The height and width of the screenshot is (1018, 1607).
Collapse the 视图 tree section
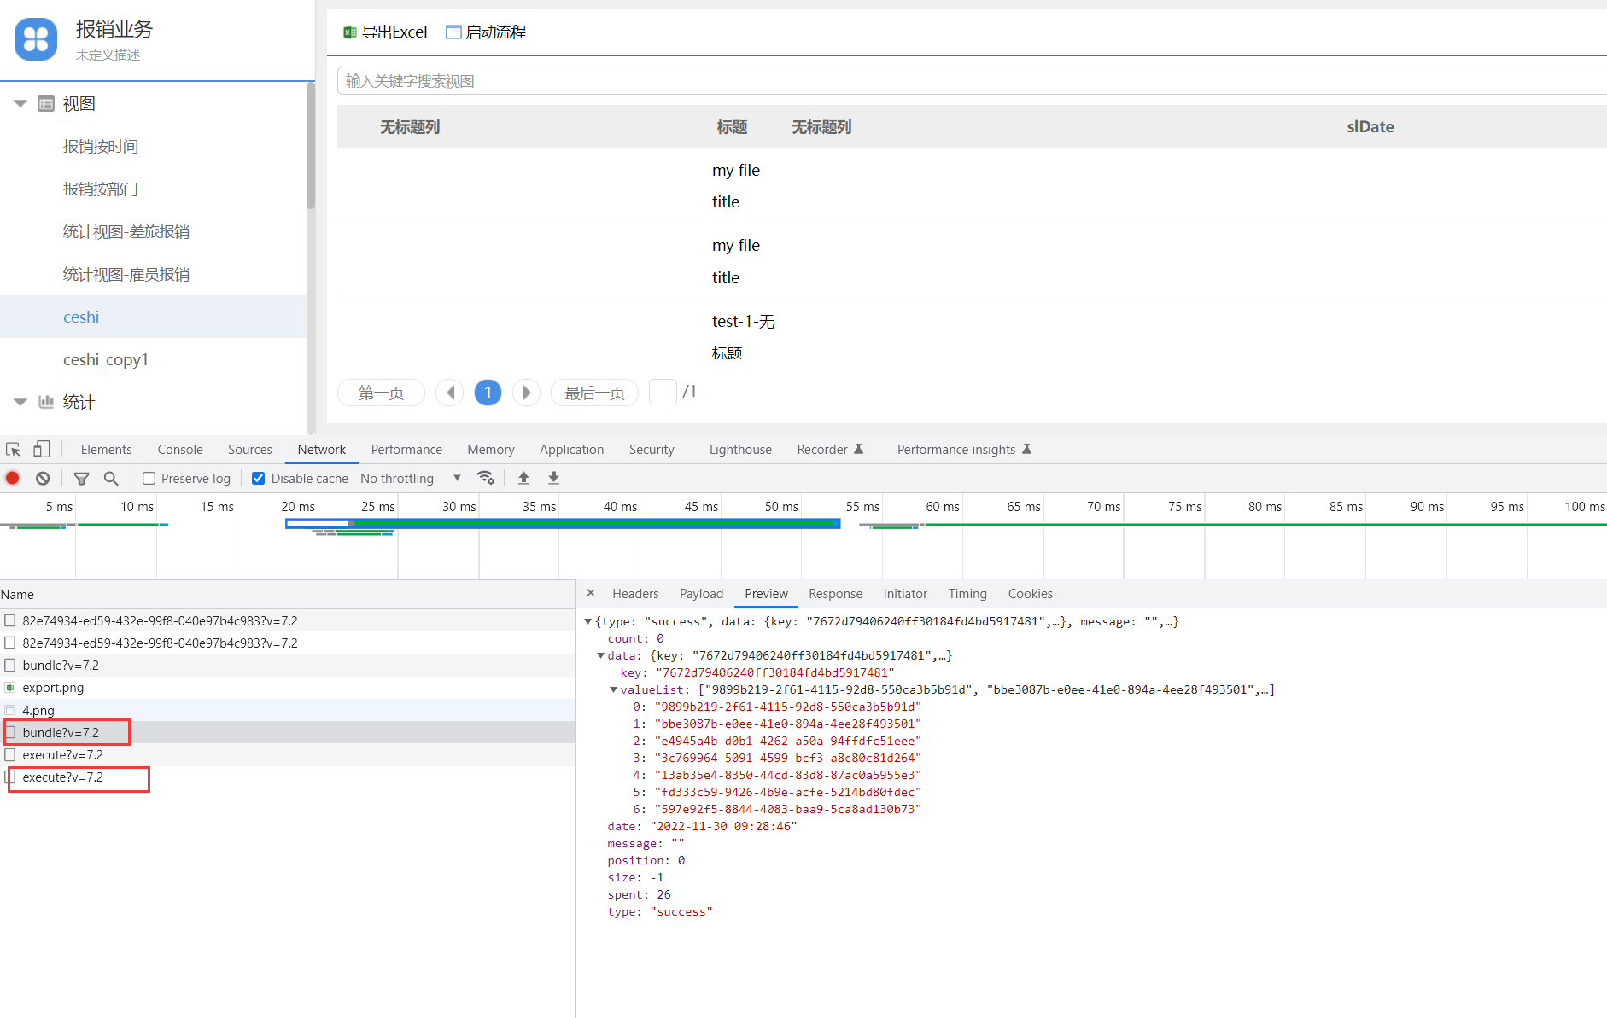pyautogui.click(x=20, y=103)
